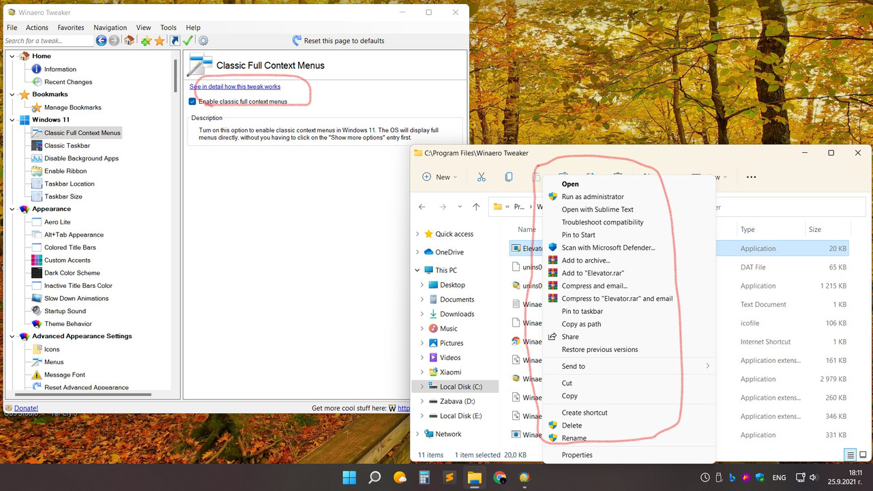This screenshot has height=491, width=873.
Task: Switch Explorer to large thumbnails view icon
Action: (x=863, y=455)
